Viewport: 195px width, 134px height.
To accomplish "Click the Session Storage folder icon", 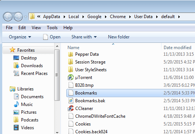I will 70,62.
